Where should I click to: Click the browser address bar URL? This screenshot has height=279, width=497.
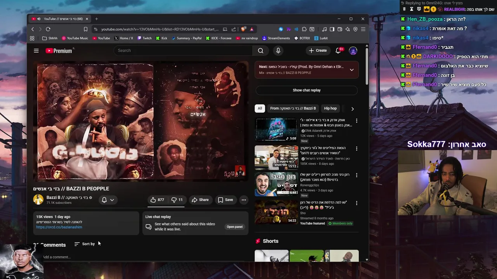click(x=160, y=29)
